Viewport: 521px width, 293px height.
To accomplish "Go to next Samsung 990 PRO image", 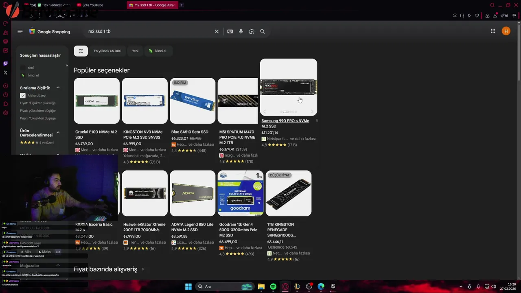I will pos(312,112).
